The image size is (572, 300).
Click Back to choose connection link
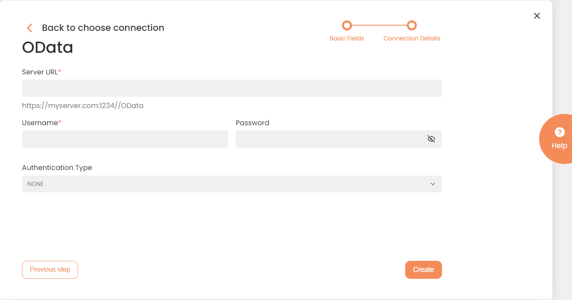tap(103, 28)
